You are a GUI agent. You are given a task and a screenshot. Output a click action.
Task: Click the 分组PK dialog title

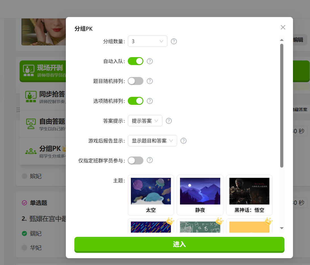pos(83,29)
